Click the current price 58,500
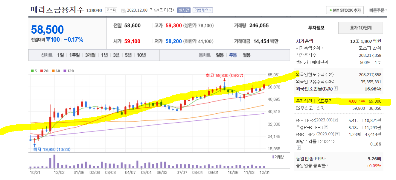 (47, 30)
